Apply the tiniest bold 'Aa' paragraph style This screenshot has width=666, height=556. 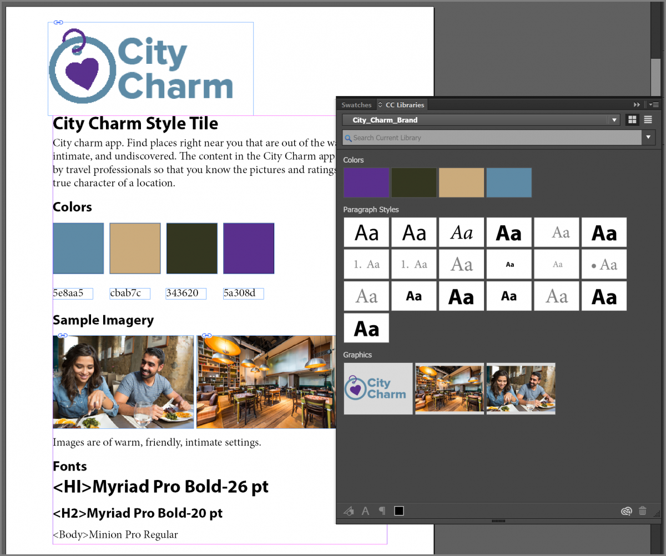tap(509, 264)
